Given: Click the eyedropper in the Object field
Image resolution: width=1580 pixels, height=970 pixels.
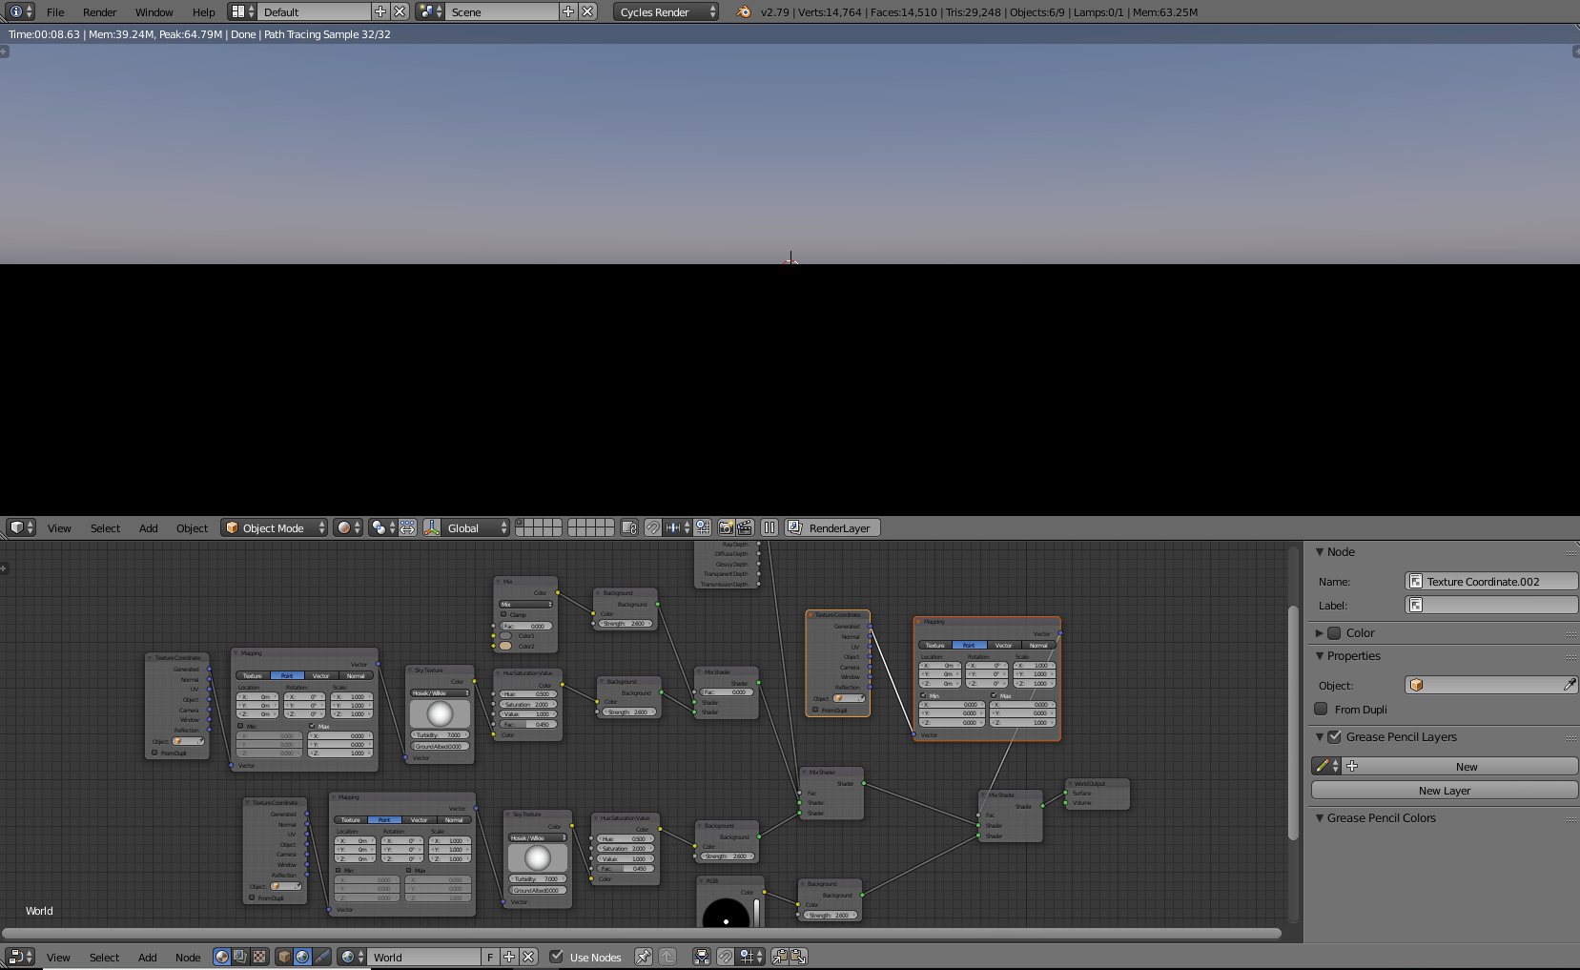Looking at the screenshot, I should [1569, 685].
